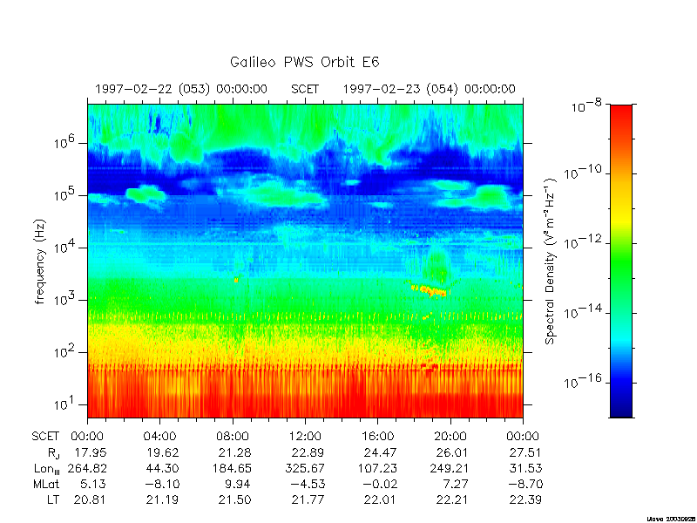Click the rainbow colorbar scale
Viewport: 697px width, 523px height.
coord(621,261)
